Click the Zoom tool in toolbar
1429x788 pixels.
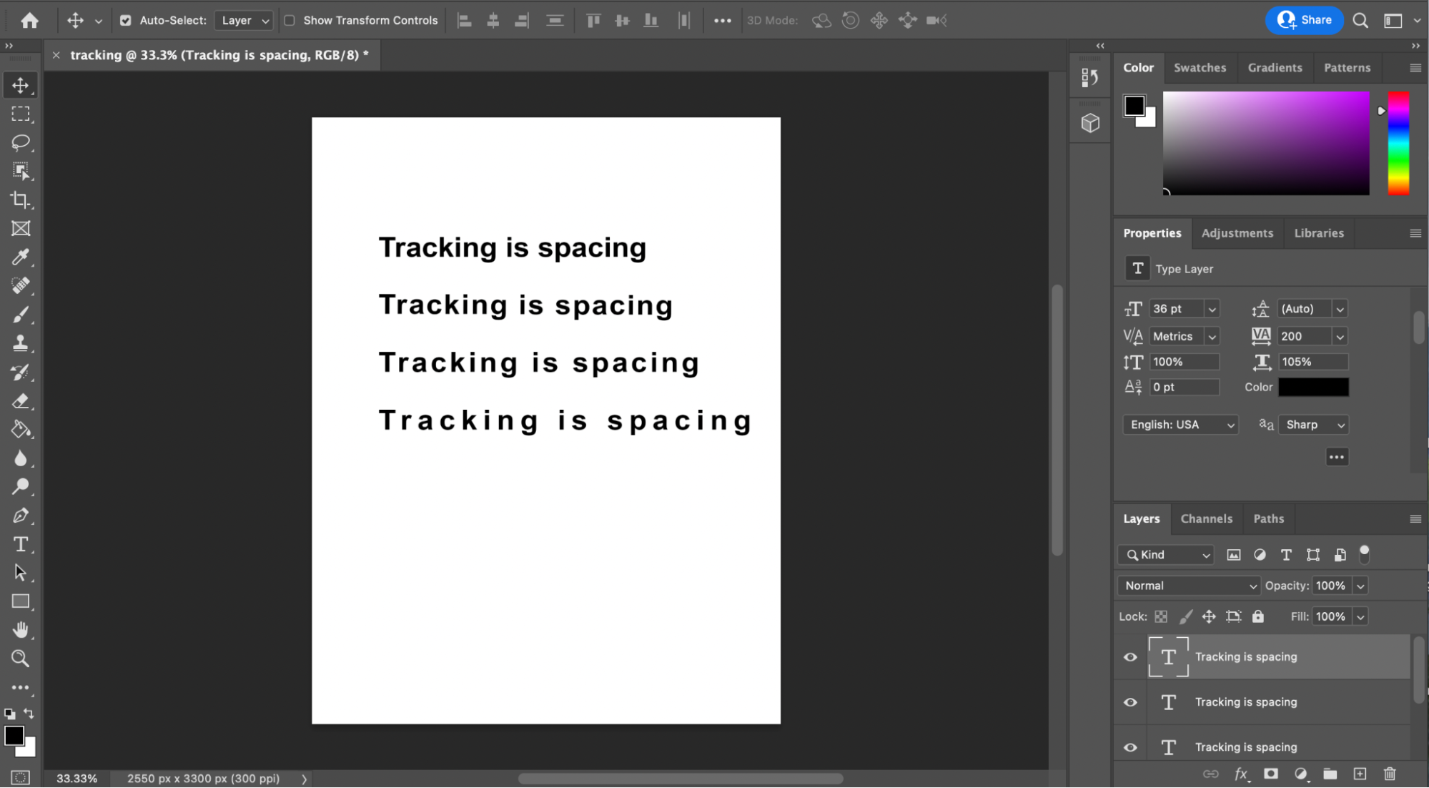pos(20,659)
